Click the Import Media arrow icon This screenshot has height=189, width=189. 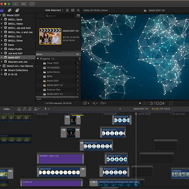tap(16, 4)
